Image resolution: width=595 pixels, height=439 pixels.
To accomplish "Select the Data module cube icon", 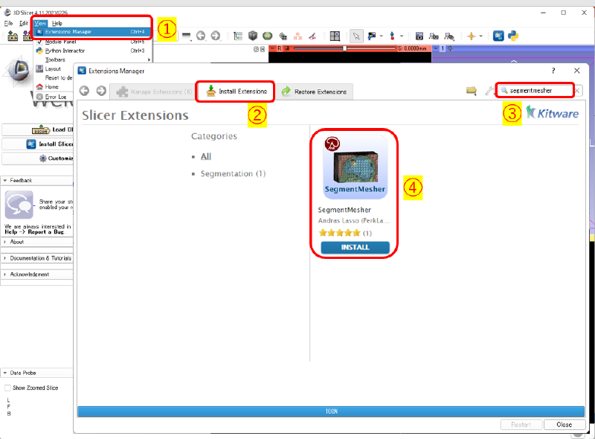I will coord(253,36).
